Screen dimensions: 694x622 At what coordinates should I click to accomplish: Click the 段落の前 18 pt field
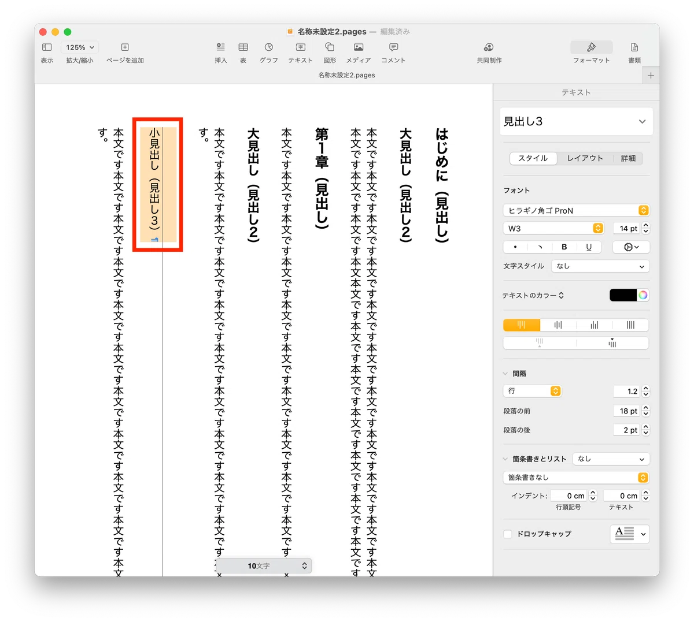[627, 411]
